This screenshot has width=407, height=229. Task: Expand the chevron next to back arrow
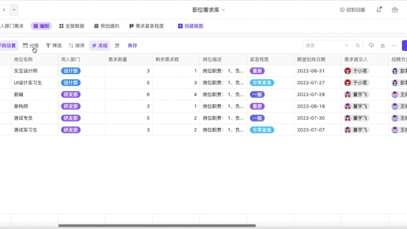[14, 10]
